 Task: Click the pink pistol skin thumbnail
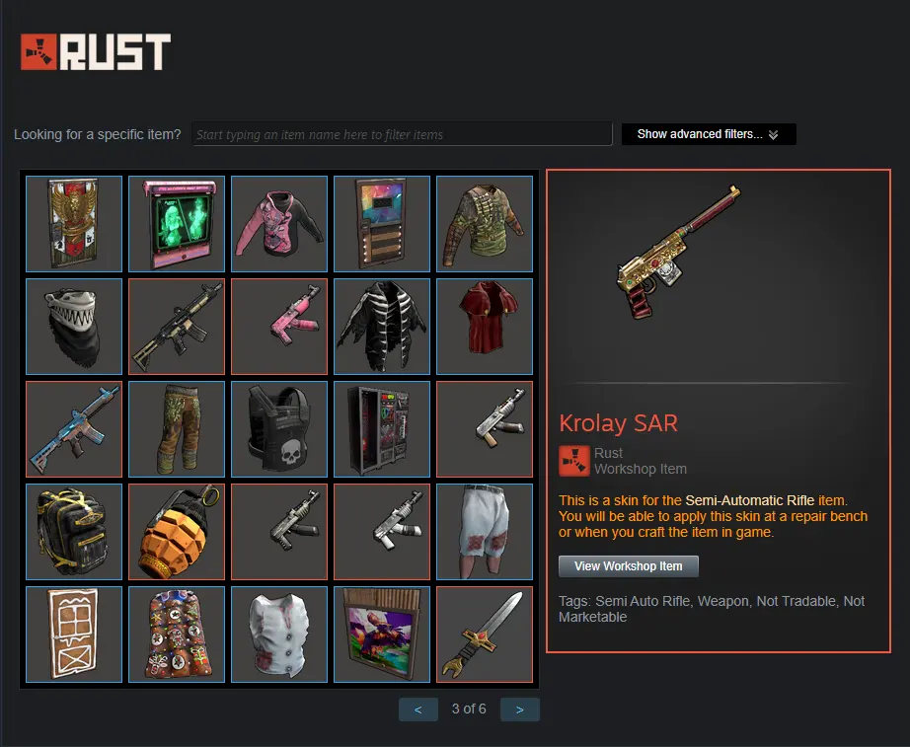tap(279, 327)
